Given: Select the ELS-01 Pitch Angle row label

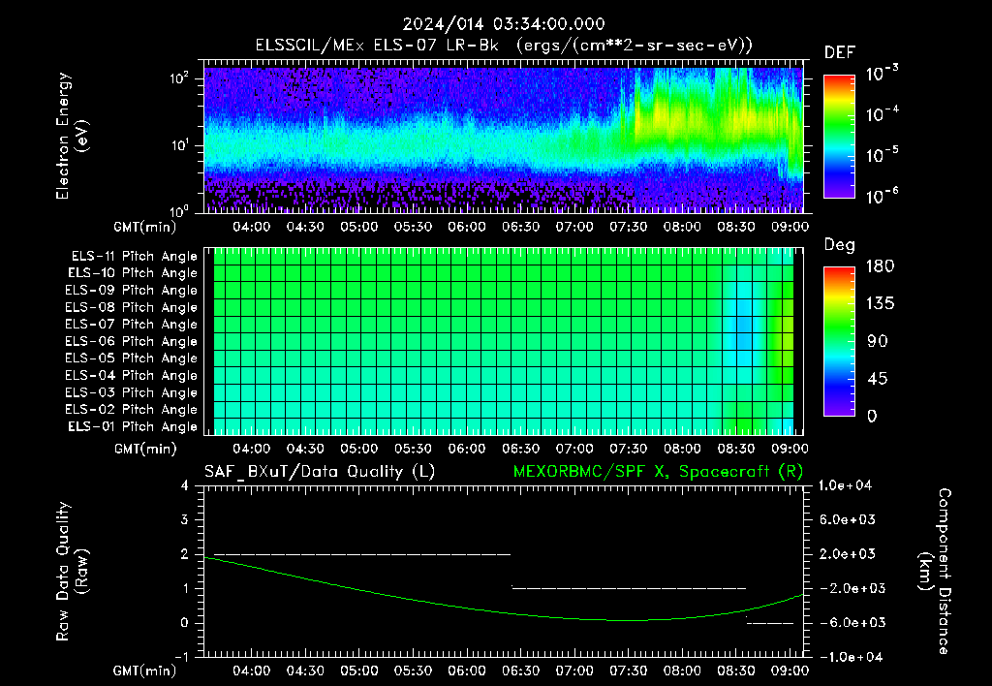Looking at the screenshot, I should click(133, 427).
